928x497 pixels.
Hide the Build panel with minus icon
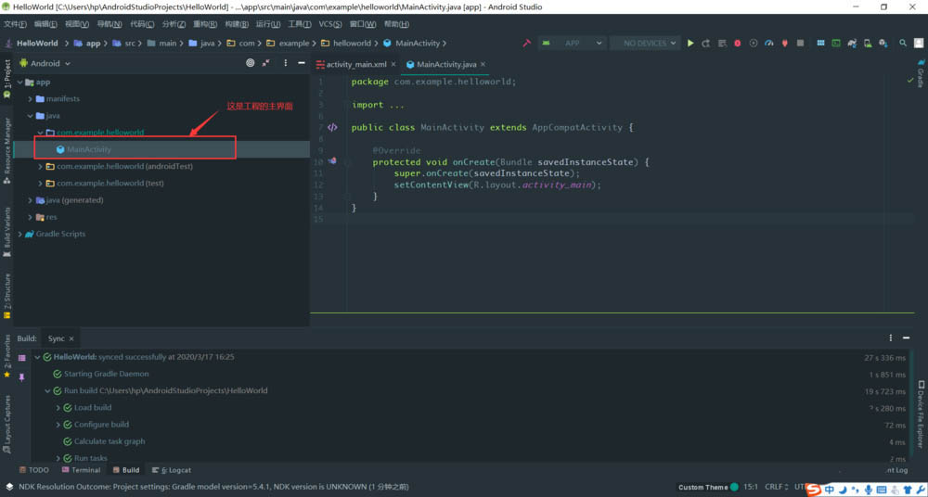pyautogui.click(x=906, y=338)
